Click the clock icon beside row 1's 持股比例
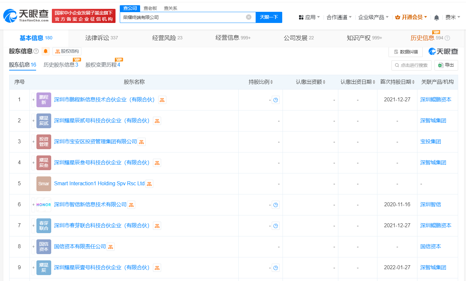 pyautogui.click(x=275, y=100)
